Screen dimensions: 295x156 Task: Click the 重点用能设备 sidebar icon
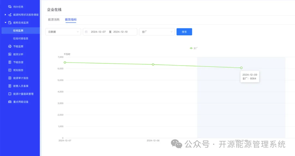10,102
